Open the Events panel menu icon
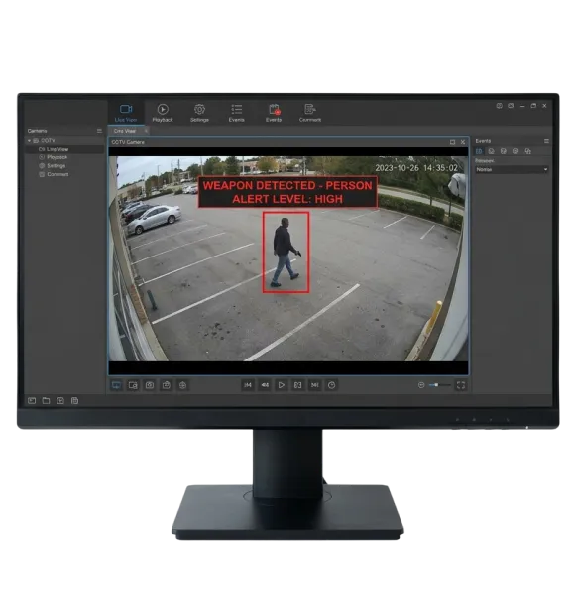This screenshot has width=573, height=616. click(546, 141)
